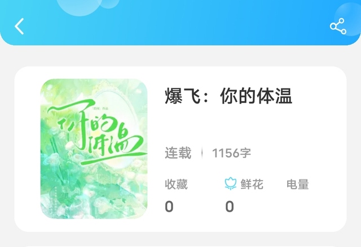The image size is (361, 247).
Task: Tap the 1156字 word count
Action: coord(231,153)
